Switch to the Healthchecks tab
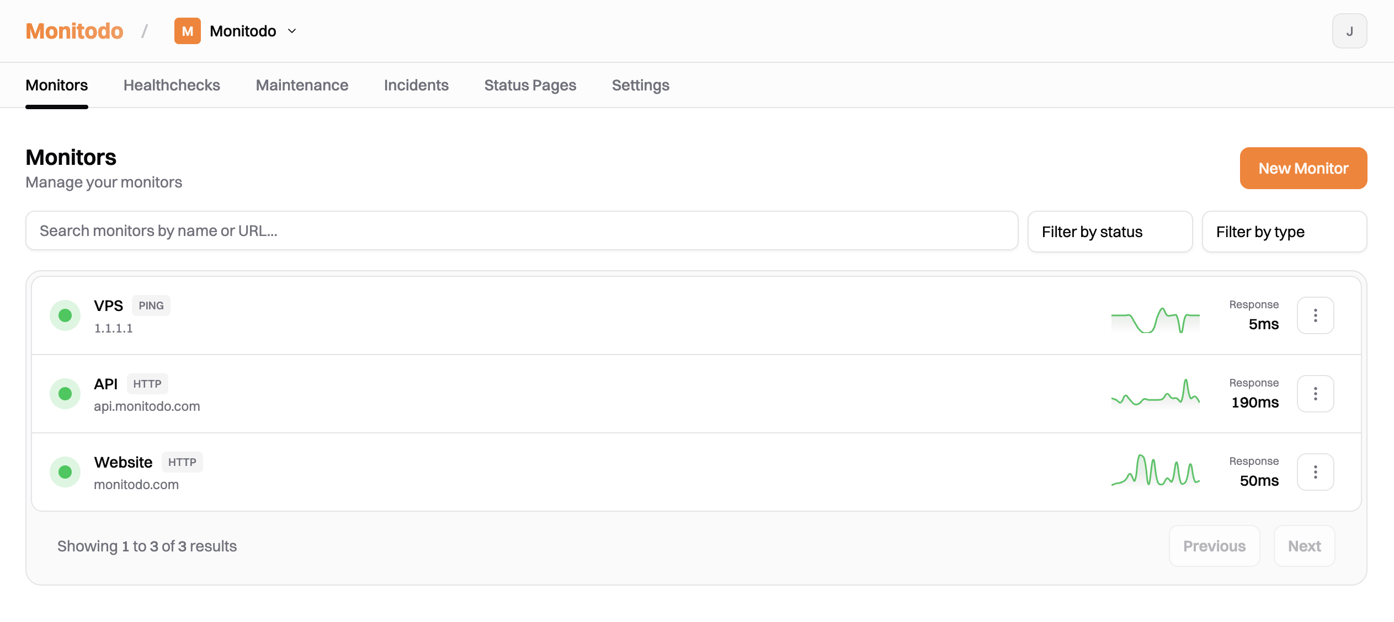1394x622 pixels. point(172,85)
